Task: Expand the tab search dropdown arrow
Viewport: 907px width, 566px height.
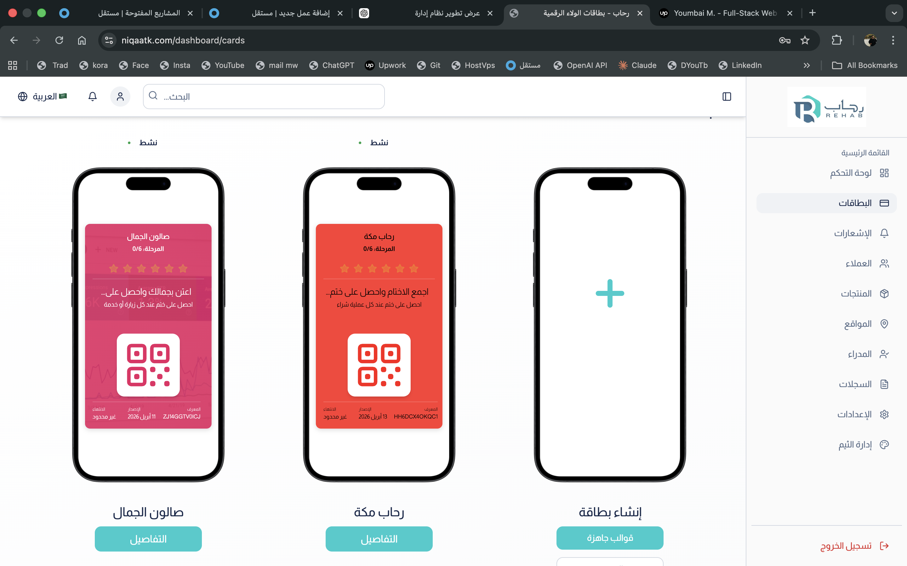Action: tap(894, 13)
